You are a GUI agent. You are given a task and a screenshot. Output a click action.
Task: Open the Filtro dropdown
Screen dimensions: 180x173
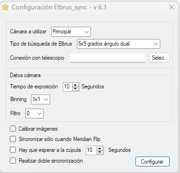pos(34,113)
